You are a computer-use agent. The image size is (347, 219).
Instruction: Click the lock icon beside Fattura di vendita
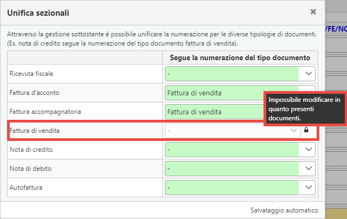coord(306,130)
